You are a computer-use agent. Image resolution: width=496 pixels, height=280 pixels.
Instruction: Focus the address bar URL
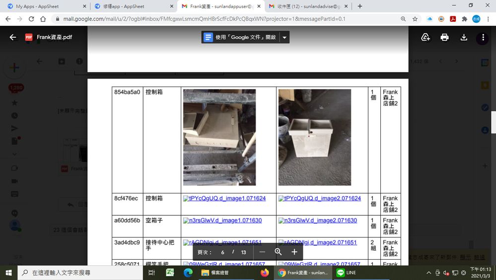[204, 19]
